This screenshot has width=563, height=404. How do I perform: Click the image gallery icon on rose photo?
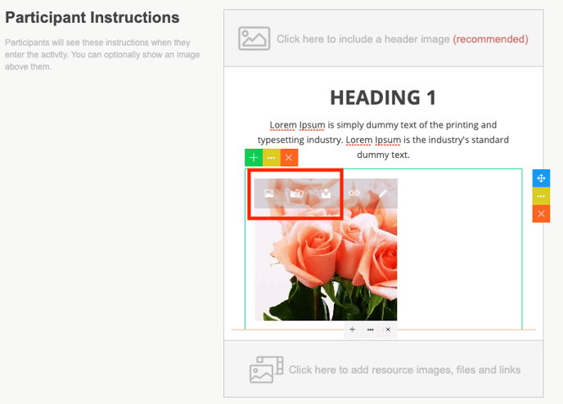(269, 194)
